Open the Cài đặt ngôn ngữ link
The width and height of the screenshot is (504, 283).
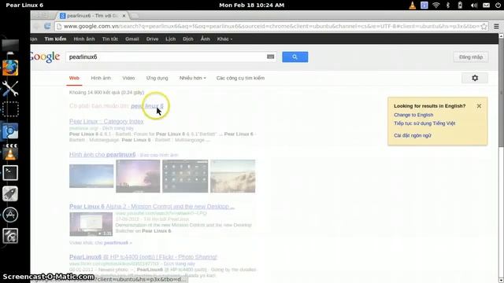413,135
